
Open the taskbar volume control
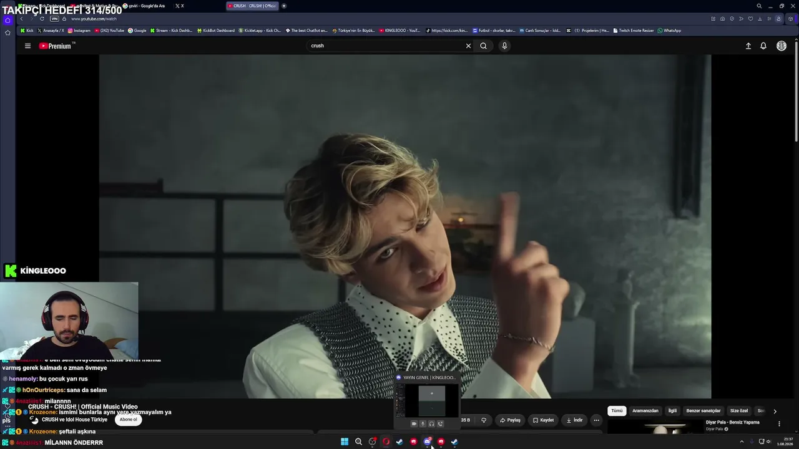click(768, 442)
